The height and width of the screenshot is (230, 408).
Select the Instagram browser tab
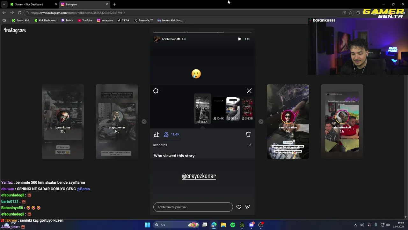point(84,4)
